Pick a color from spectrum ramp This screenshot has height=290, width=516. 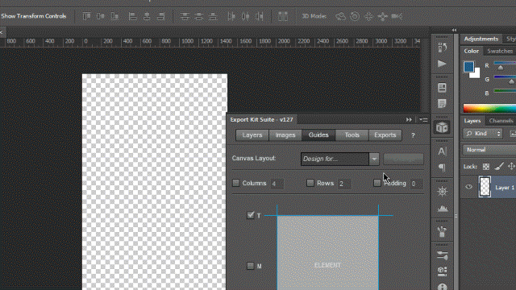489,109
